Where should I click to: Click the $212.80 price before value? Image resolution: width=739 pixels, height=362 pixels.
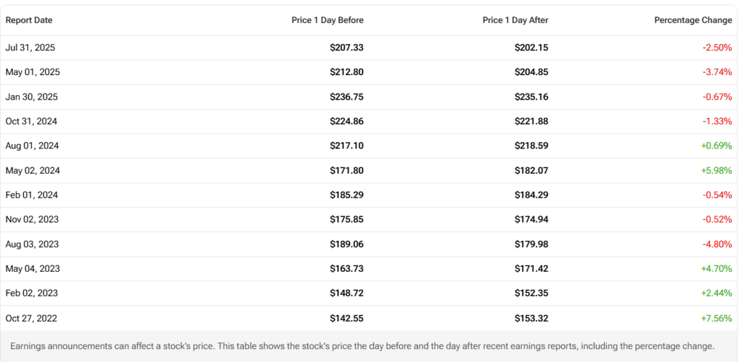tap(346, 72)
